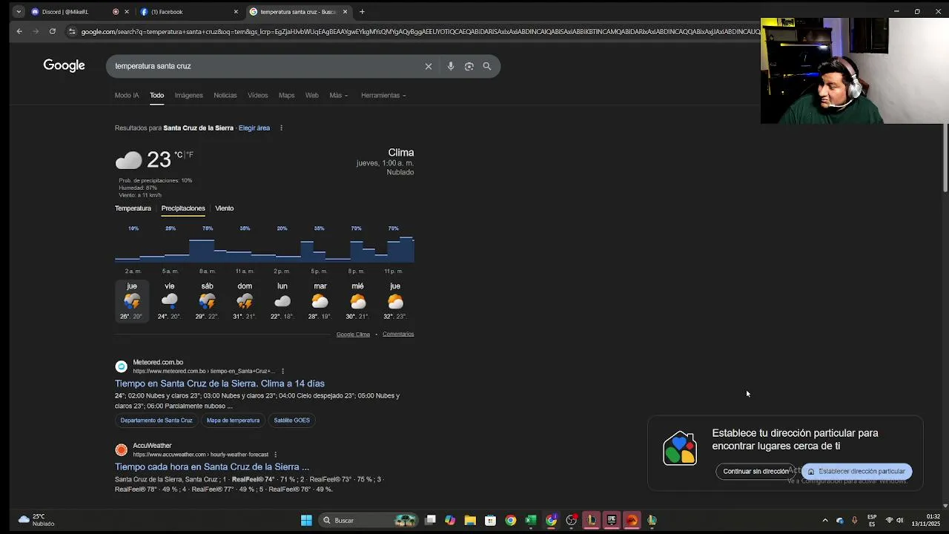Open volume control in system tray
This screenshot has height=534, width=949.
coord(900,520)
